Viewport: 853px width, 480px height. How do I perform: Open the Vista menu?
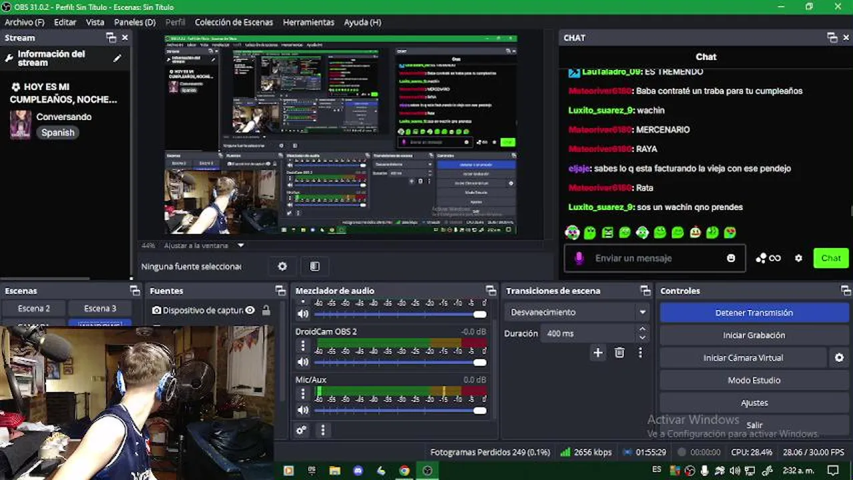tap(95, 22)
